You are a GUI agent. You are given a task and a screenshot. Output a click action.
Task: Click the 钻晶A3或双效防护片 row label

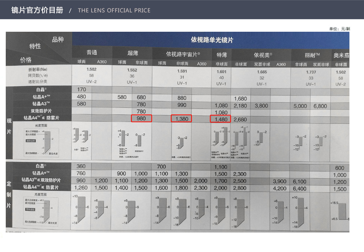pos(41,180)
